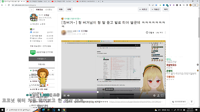Switch to 우왁굳의 계륵 YouTube tab

click(x=62, y=1)
